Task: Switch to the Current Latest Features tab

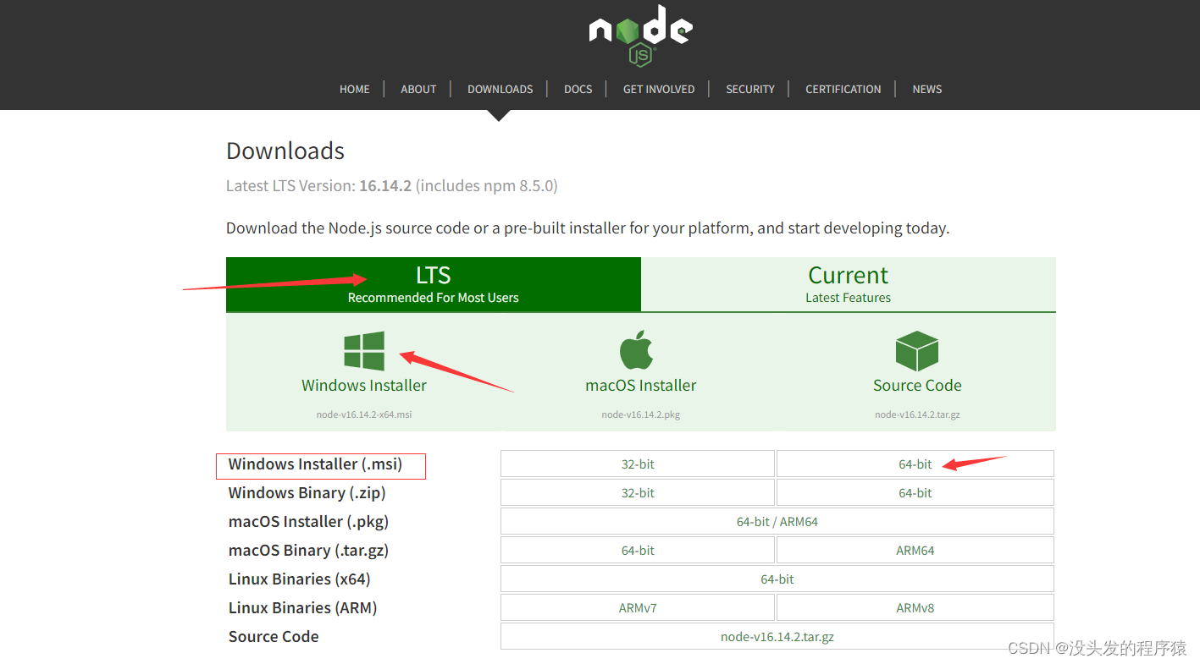Action: coord(849,284)
